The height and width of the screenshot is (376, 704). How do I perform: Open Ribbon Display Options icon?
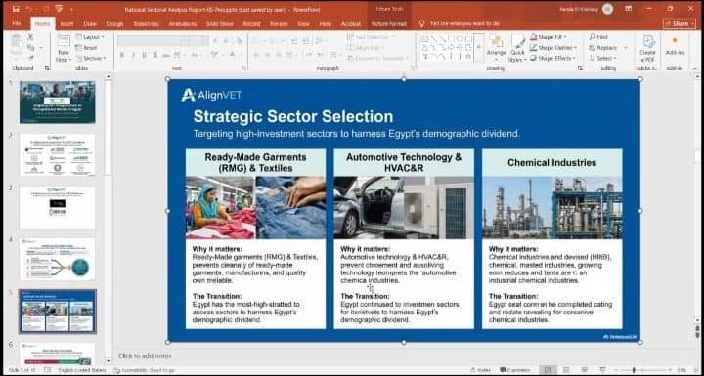point(629,9)
